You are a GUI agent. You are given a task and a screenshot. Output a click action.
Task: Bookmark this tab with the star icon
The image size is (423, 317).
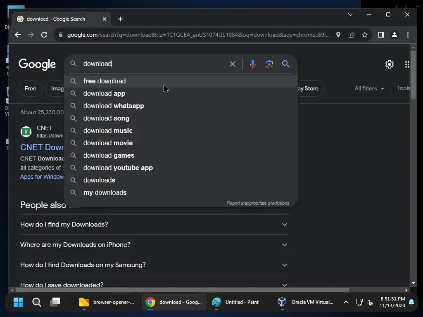pos(365,35)
